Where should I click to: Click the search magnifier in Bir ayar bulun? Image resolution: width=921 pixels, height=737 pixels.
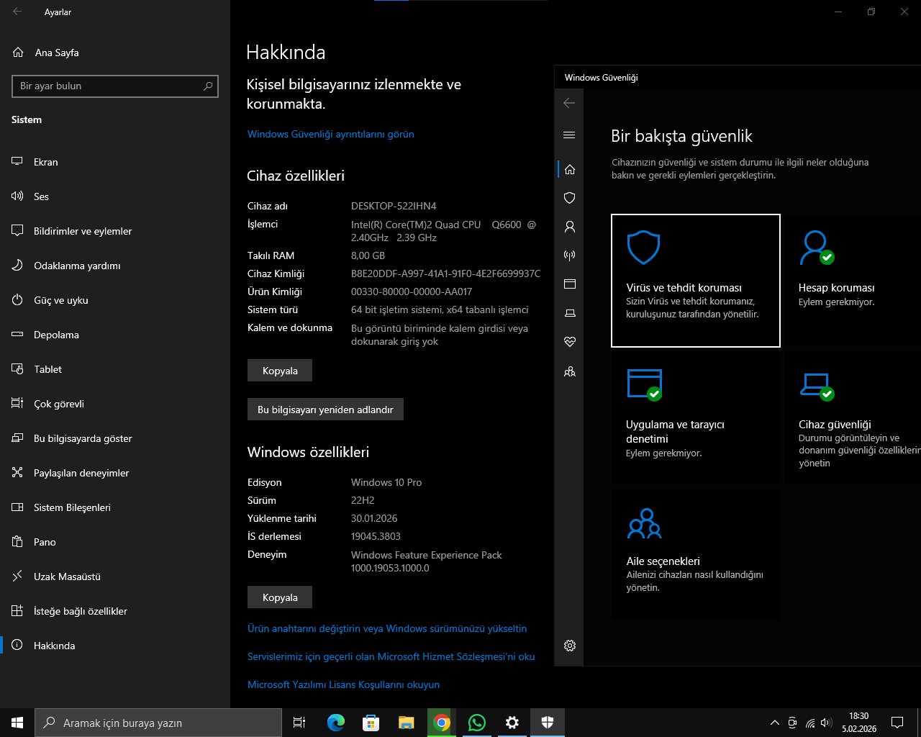pyautogui.click(x=208, y=86)
